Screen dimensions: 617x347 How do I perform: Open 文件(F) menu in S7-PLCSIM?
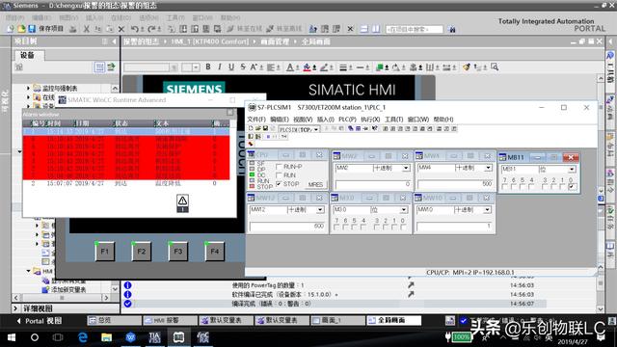pyautogui.click(x=256, y=120)
